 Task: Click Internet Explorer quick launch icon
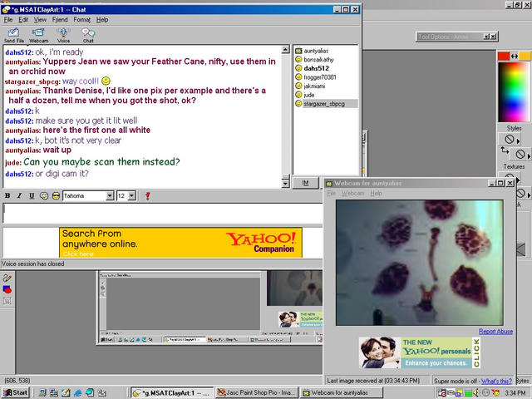coord(77,393)
